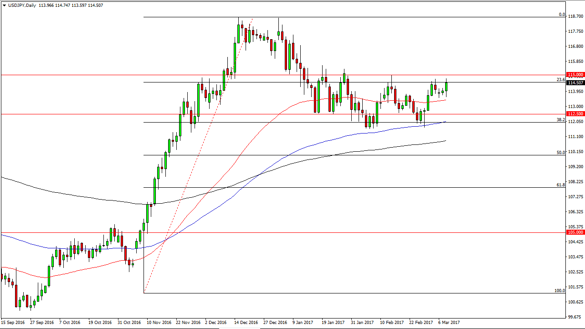The width and height of the screenshot is (585, 329).
Task: Select the Fibonacci 23.6 level label
Action: [561, 79]
